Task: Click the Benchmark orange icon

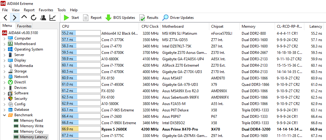Action: (x=10, y=115)
